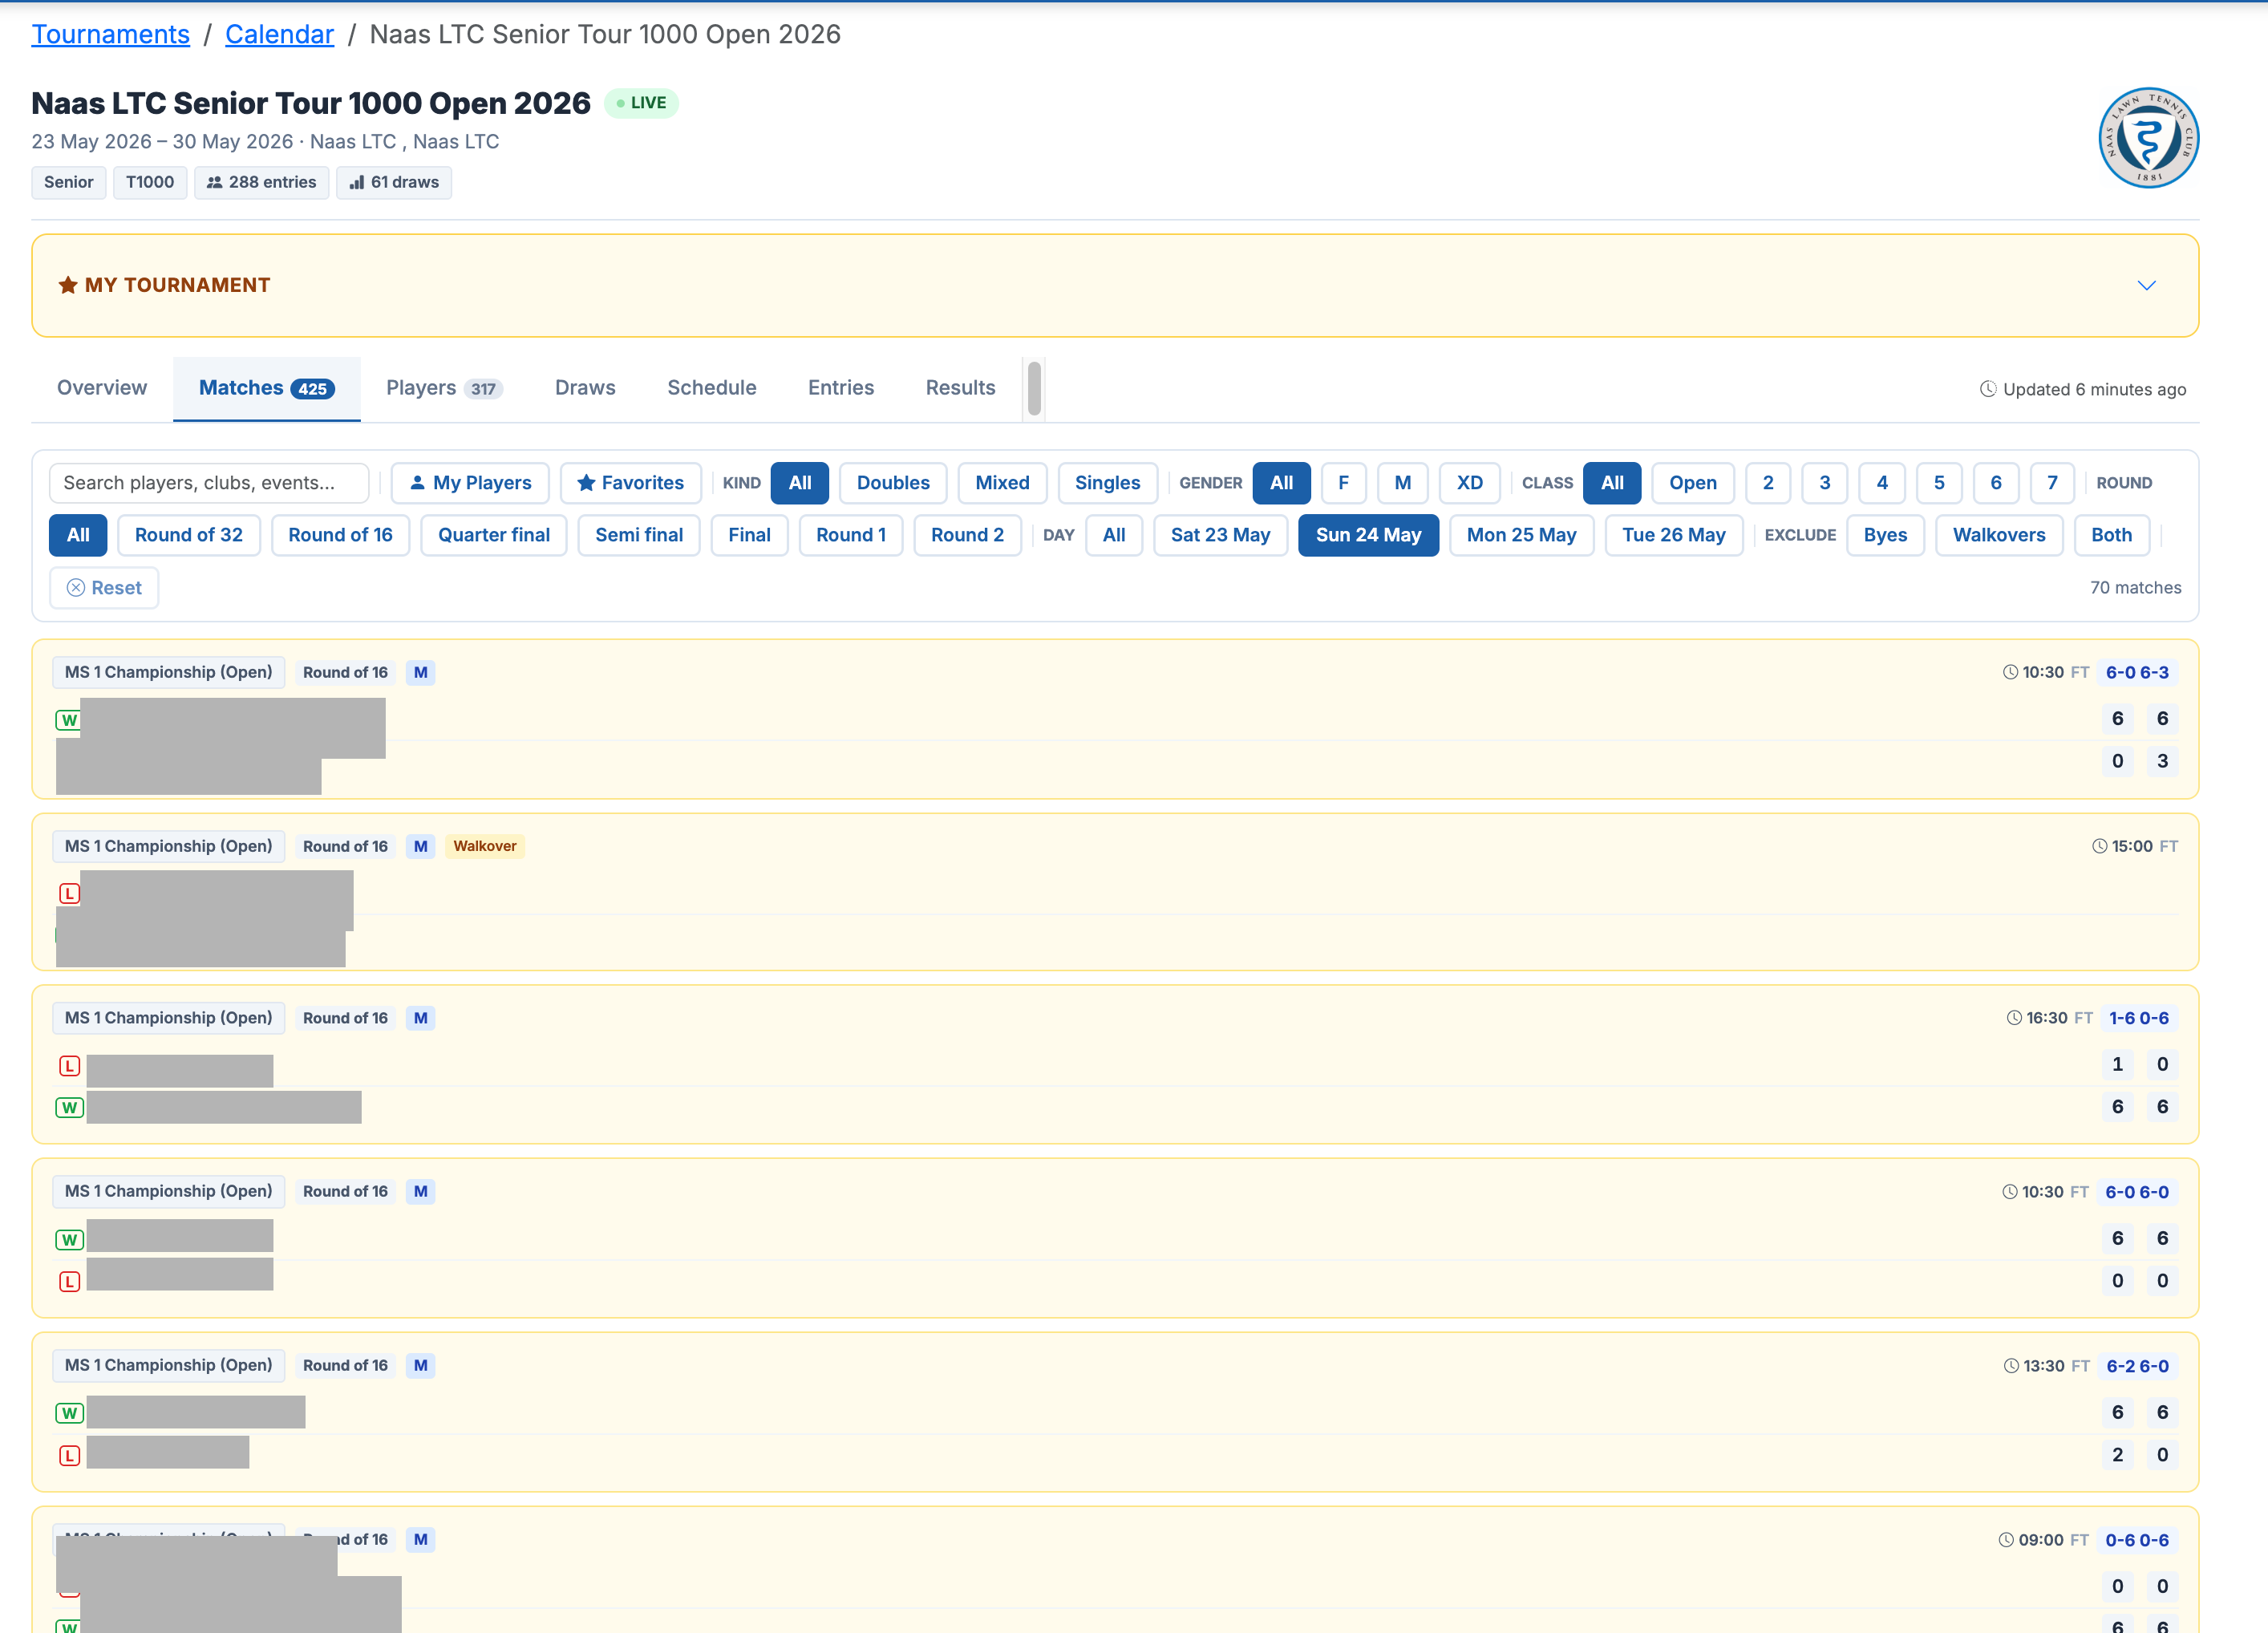The width and height of the screenshot is (2268, 1633).
Task: Switch to the Entries tab
Action: click(841, 388)
